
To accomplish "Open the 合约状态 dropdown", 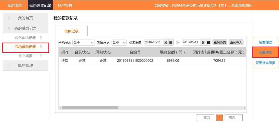I will point(84,43).
